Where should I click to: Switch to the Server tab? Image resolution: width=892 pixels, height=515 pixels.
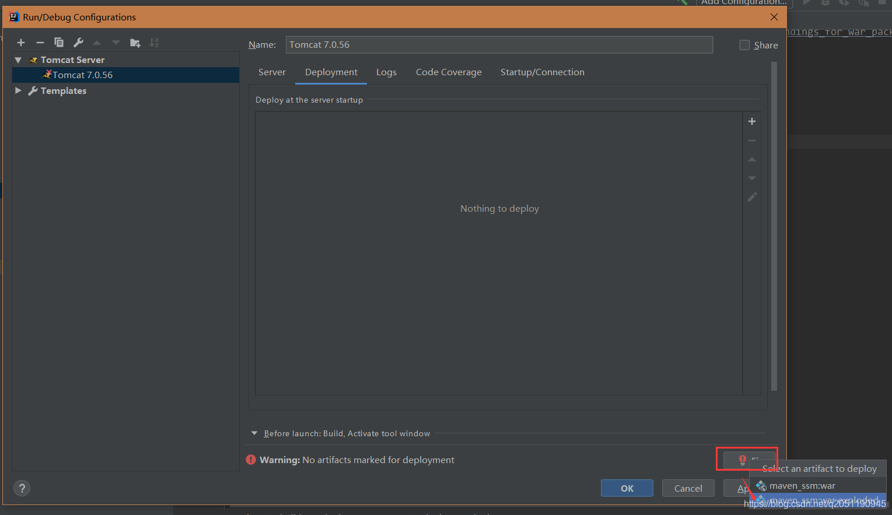(272, 72)
